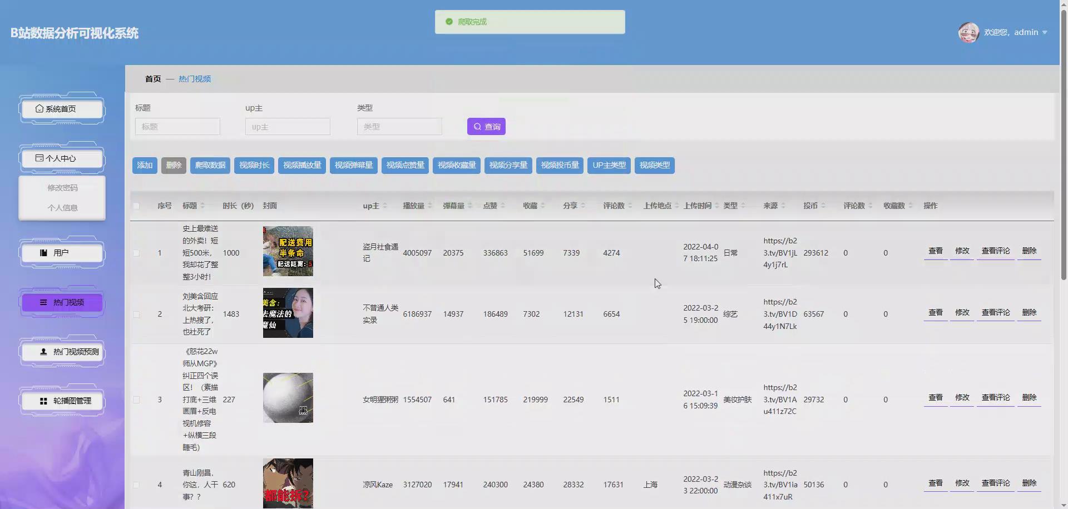Click the gray 删除 toolbar button
The width and height of the screenshot is (1068, 509).
point(174,165)
